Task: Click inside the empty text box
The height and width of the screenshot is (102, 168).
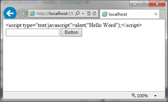Action: pyautogui.click(x=33, y=33)
